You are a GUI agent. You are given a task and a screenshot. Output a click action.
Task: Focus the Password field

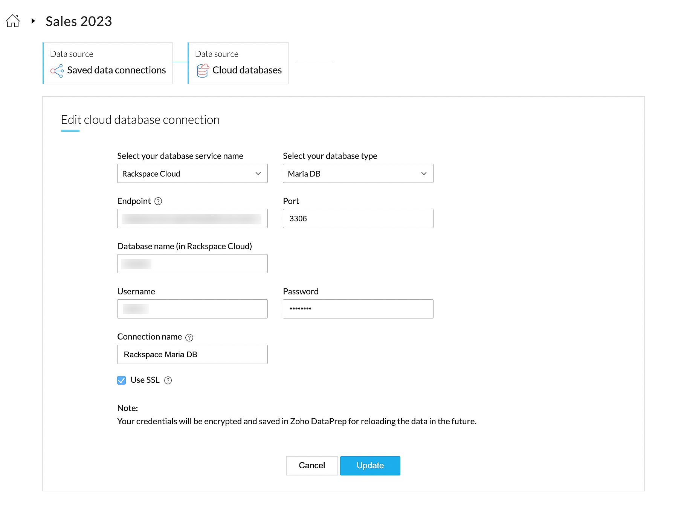click(358, 309)
